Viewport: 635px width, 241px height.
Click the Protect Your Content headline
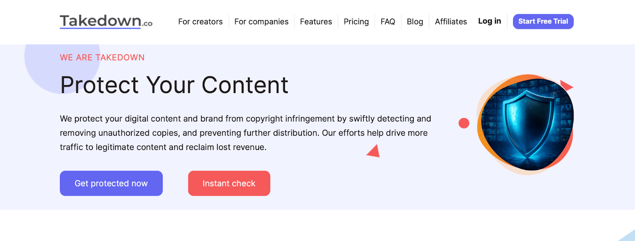174,85
